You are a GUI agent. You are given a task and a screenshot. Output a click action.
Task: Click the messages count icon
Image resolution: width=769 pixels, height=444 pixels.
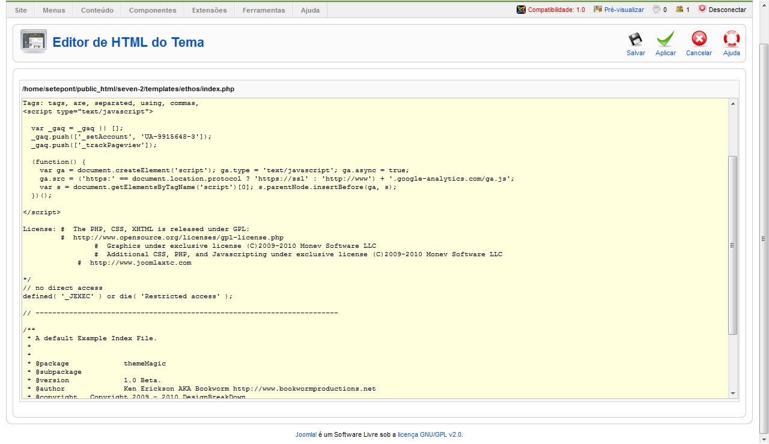pos(657,10)
